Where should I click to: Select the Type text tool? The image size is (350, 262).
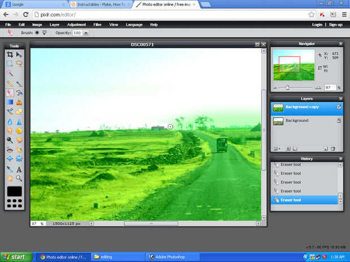19,170
